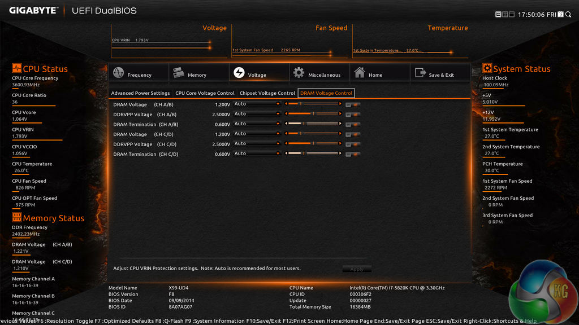Decrease DRAM Voltage (CH A/B) with left arrow
Screen dimensions: 579x325
286,104
